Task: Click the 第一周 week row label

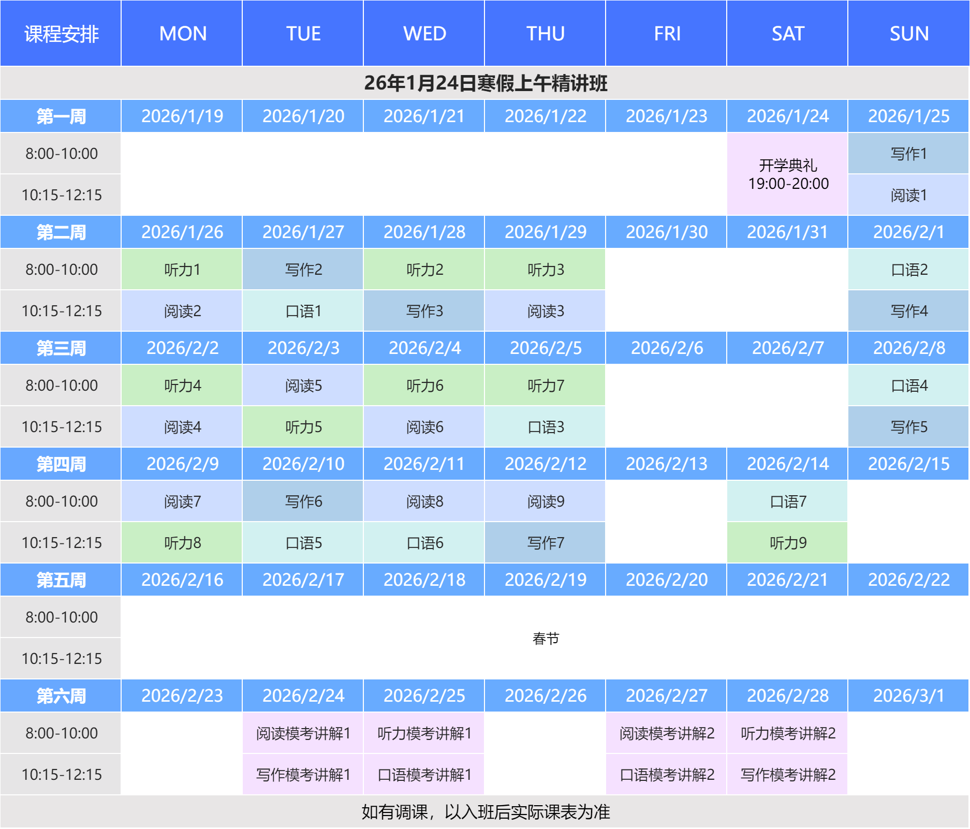Action: click(x=61, y=116)
